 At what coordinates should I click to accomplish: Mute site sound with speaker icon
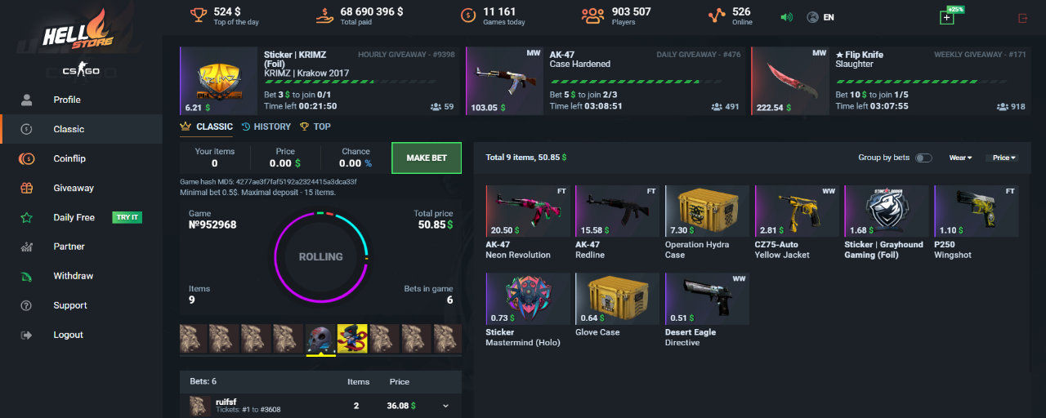(786, 17)
